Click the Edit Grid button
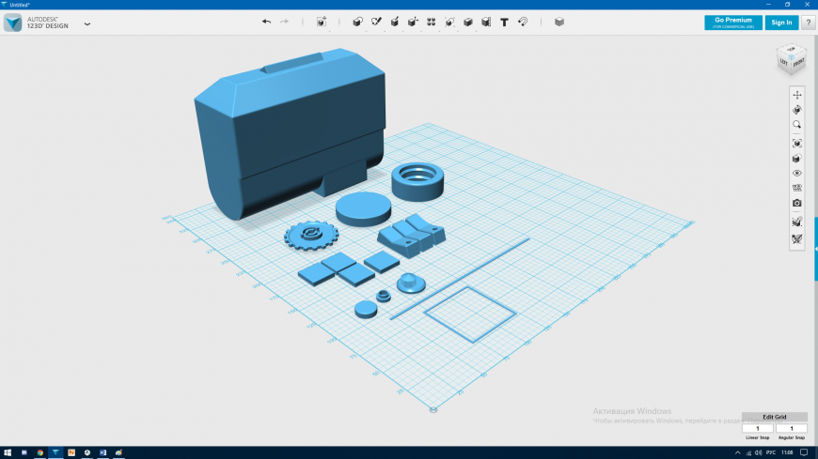The width and height of the screenshot is (818, 459). click(774, 417)
